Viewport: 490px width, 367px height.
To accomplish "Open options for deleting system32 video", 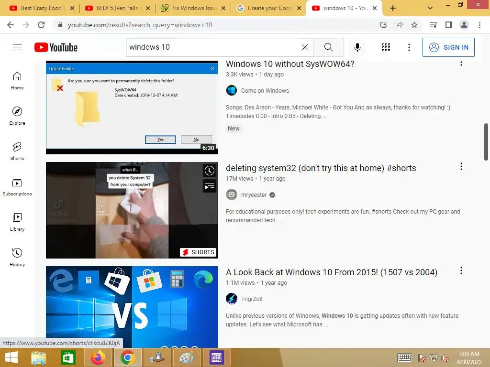I will [x=461, y=166].
